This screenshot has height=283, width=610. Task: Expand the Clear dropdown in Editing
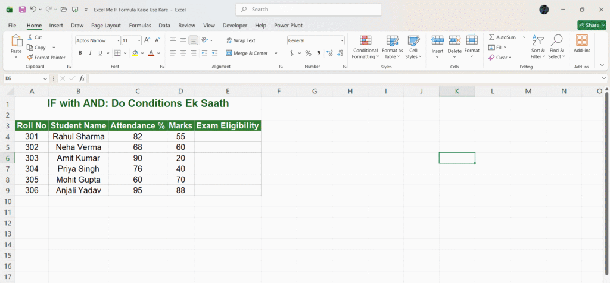[x=510, y=58]
